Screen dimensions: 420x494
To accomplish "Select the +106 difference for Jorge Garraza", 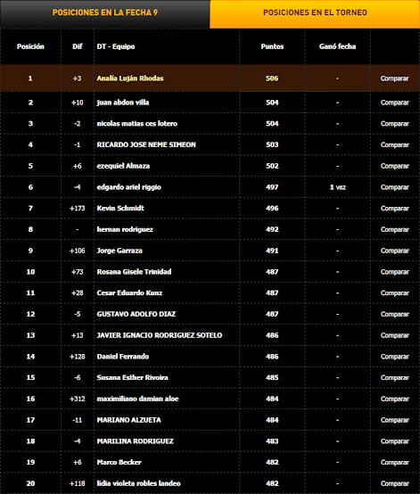I will 78,251.
